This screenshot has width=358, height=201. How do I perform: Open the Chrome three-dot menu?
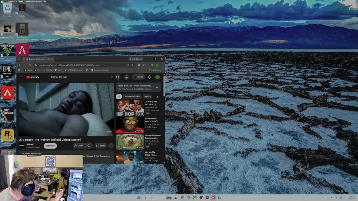162,65
